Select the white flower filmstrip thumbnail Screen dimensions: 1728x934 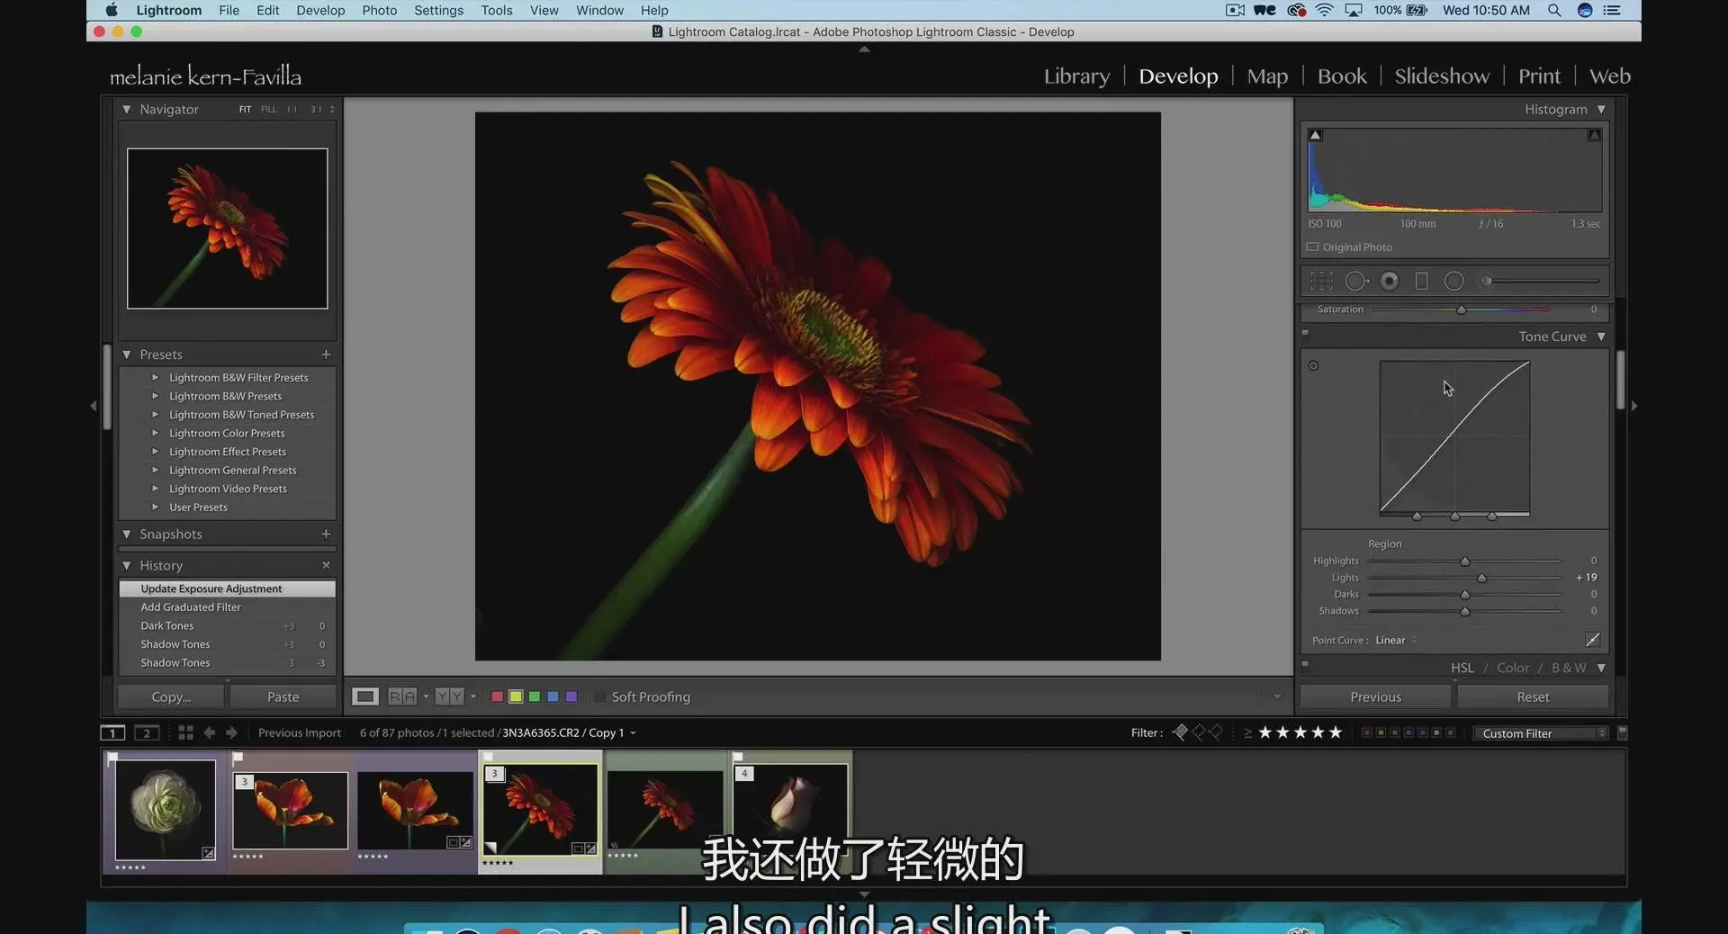click(x=166, y=810)
